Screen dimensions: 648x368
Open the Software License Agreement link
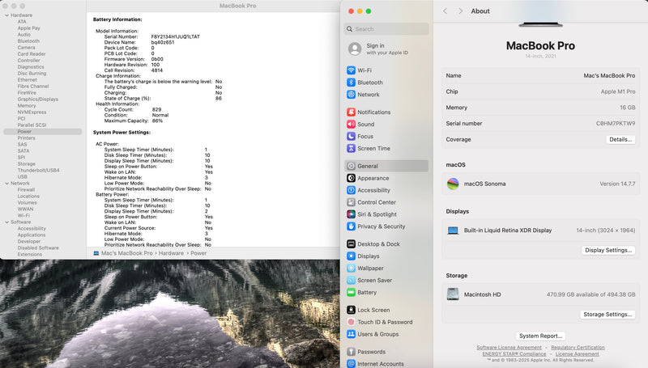tap(509, 347)
